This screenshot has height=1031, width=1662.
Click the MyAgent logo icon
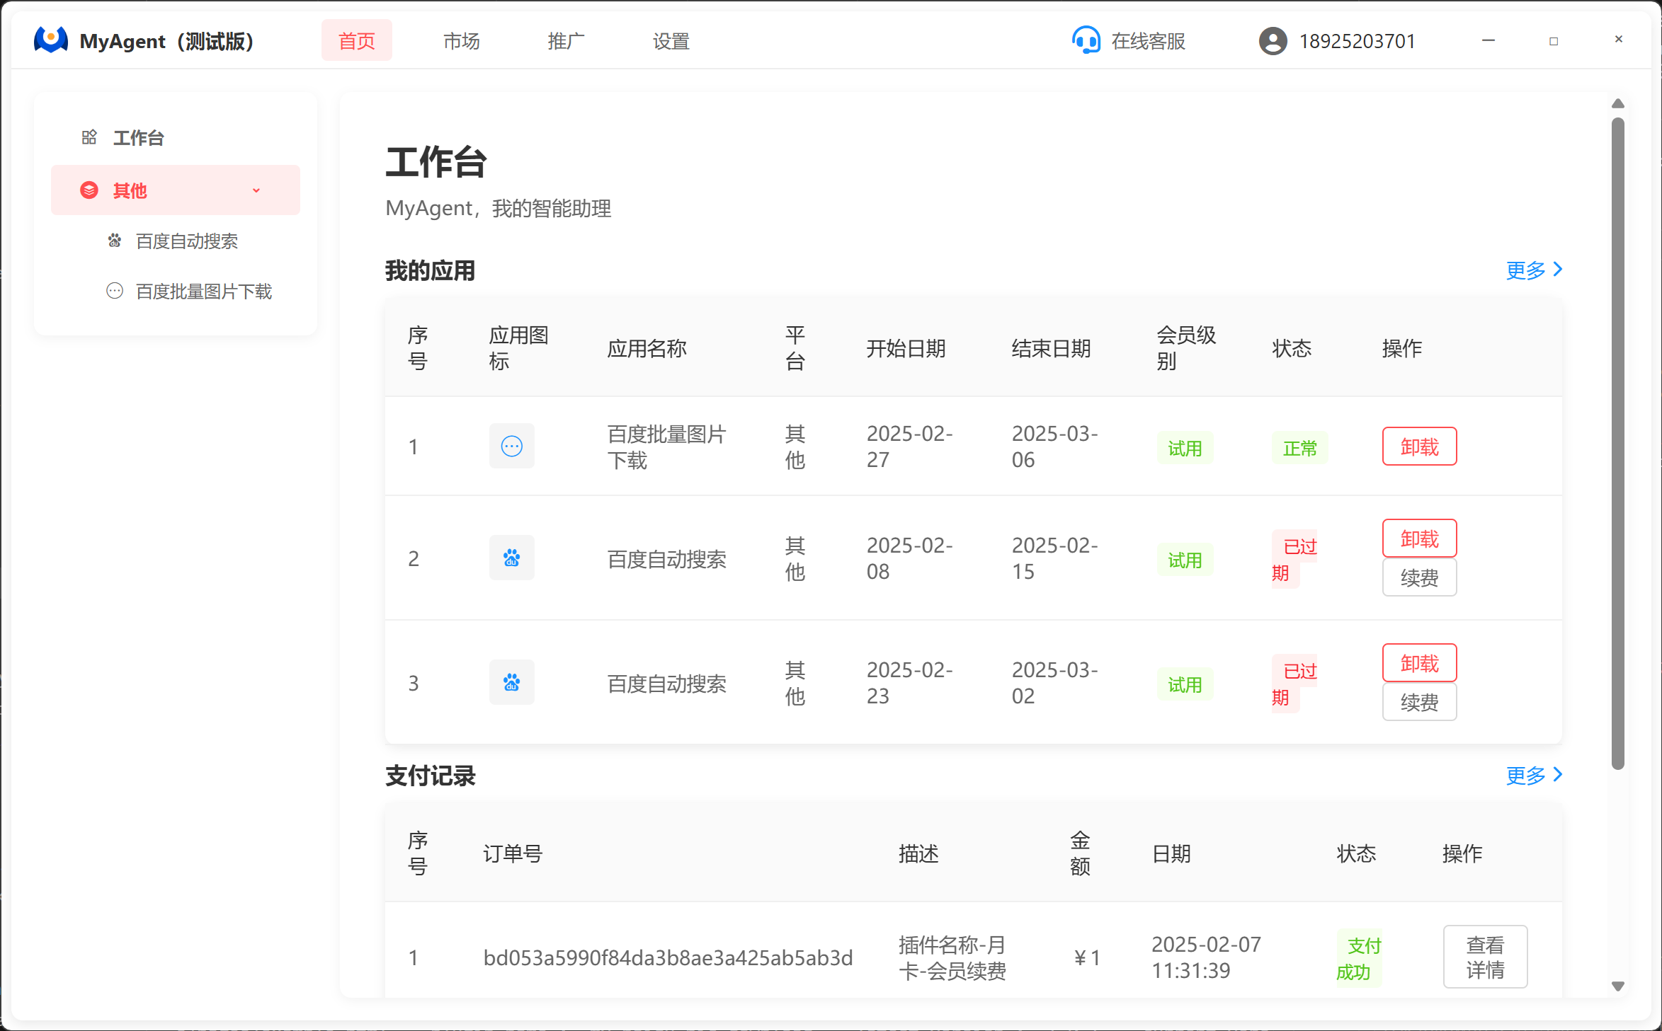(x=50, y=40)
